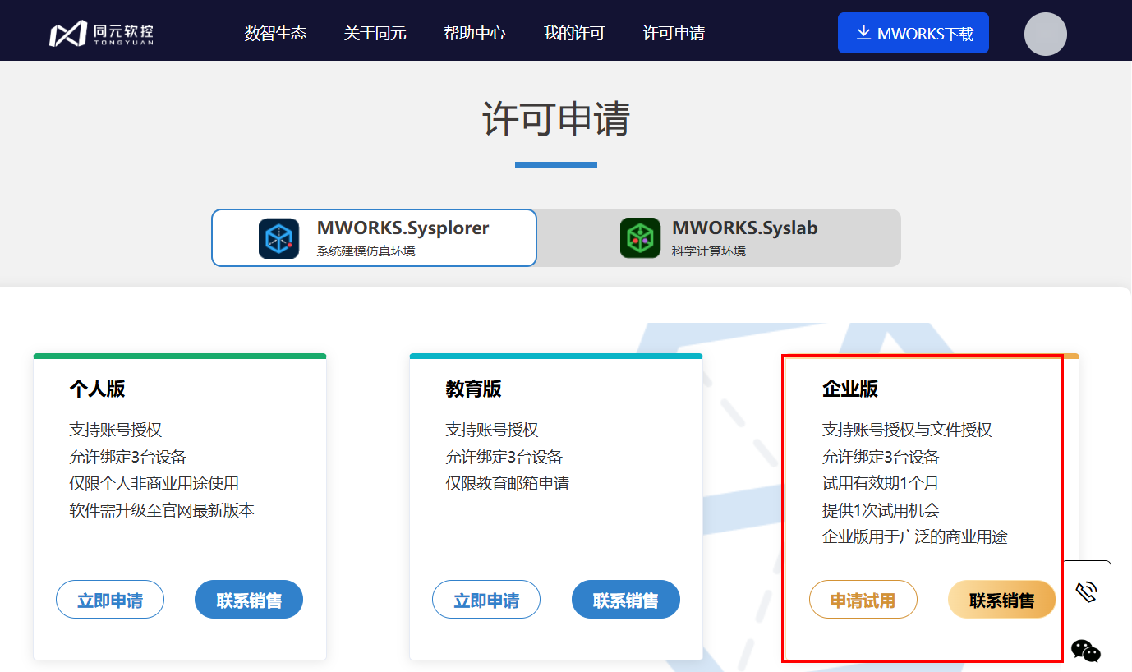Click 申请试用 for 企业版

click(863, 600)
